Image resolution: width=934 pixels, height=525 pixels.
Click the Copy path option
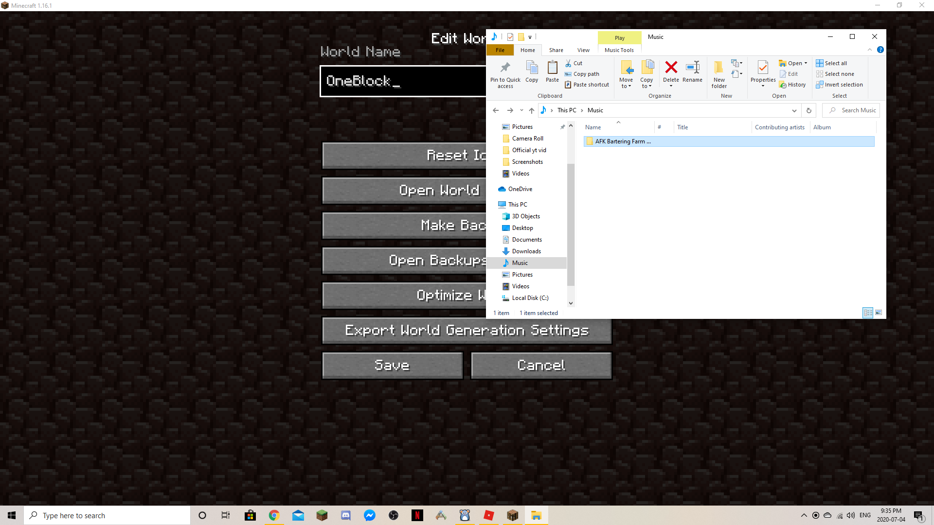pos(586,74)
